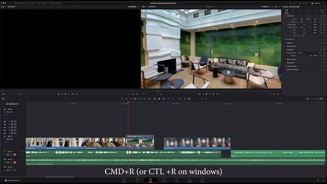Choose the Selection Mode tool
Image resolution: width=327 pixels, height=184 pixels.
(122, 99)
